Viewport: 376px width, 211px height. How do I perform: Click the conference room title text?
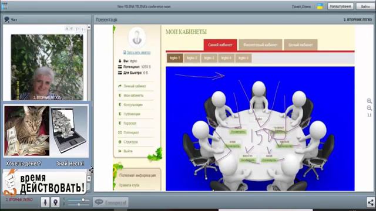point(144,6)
